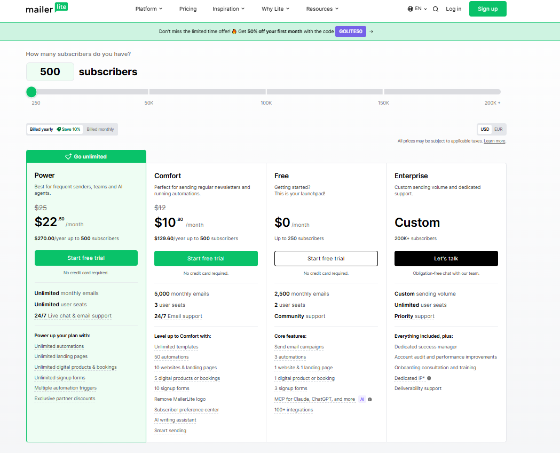Start free trial for Power plan

pos(86,258)
